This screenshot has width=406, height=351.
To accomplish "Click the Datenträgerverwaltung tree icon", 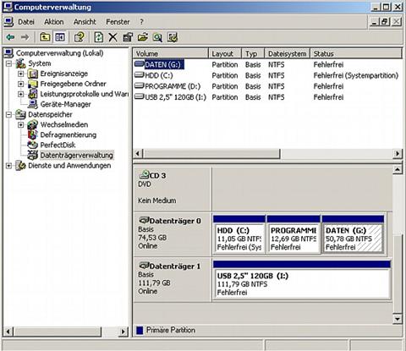I will click(33, 155).
